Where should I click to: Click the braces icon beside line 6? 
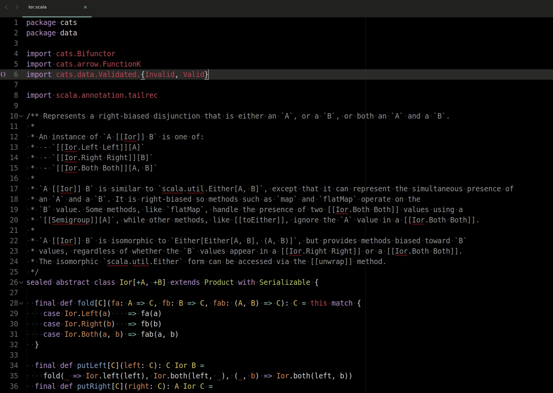tap(3, 74)
